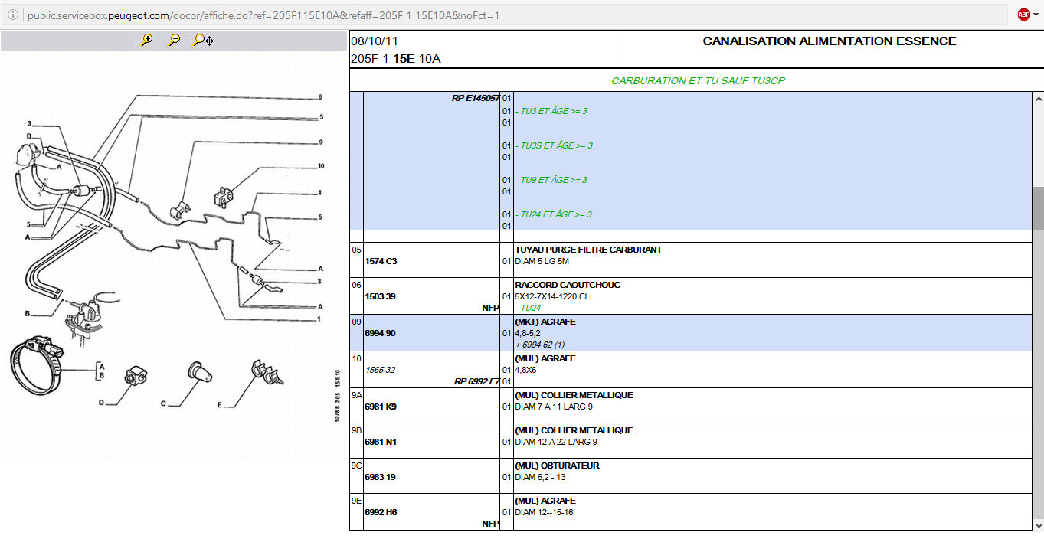Click the zoom out magnifier icon
The height and width of the screenshot is (539, 1044).
175,41
